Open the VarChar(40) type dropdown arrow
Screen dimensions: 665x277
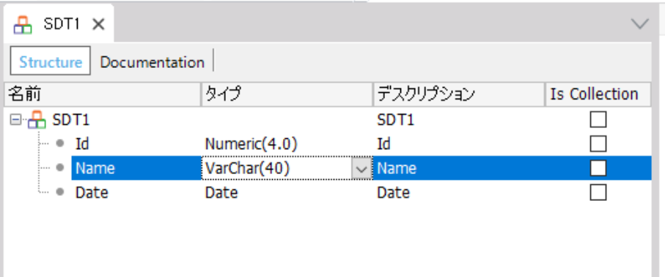coord(361,169)
